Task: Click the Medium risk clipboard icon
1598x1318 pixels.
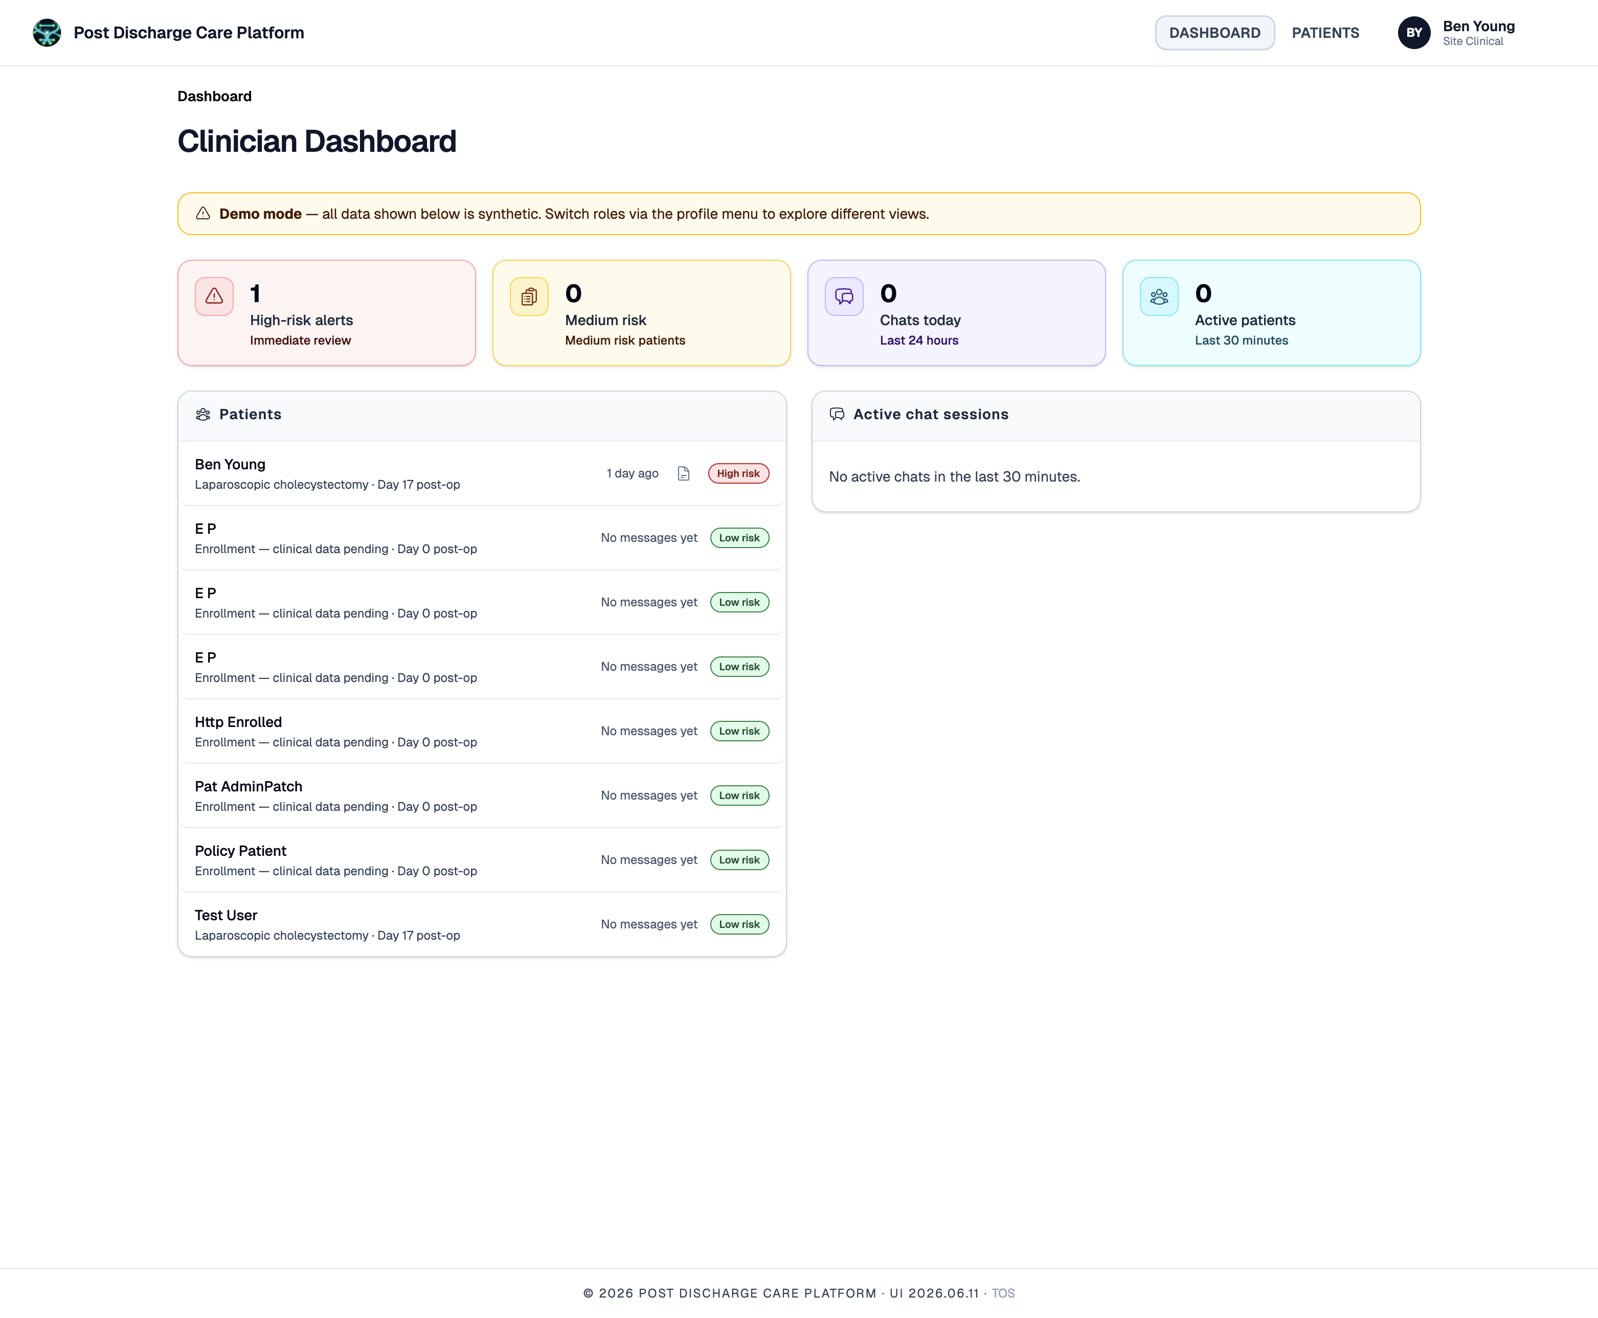Action: pyautogui.click(x=529, y=296)
